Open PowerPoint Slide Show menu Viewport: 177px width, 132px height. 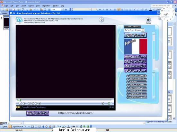46,6
